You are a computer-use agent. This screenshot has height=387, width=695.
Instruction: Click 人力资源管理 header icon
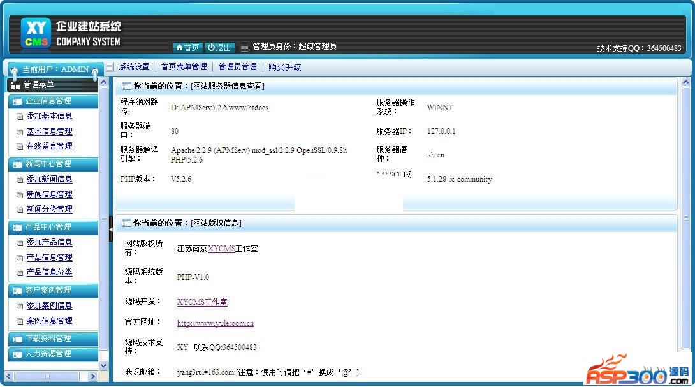[17, 354]
